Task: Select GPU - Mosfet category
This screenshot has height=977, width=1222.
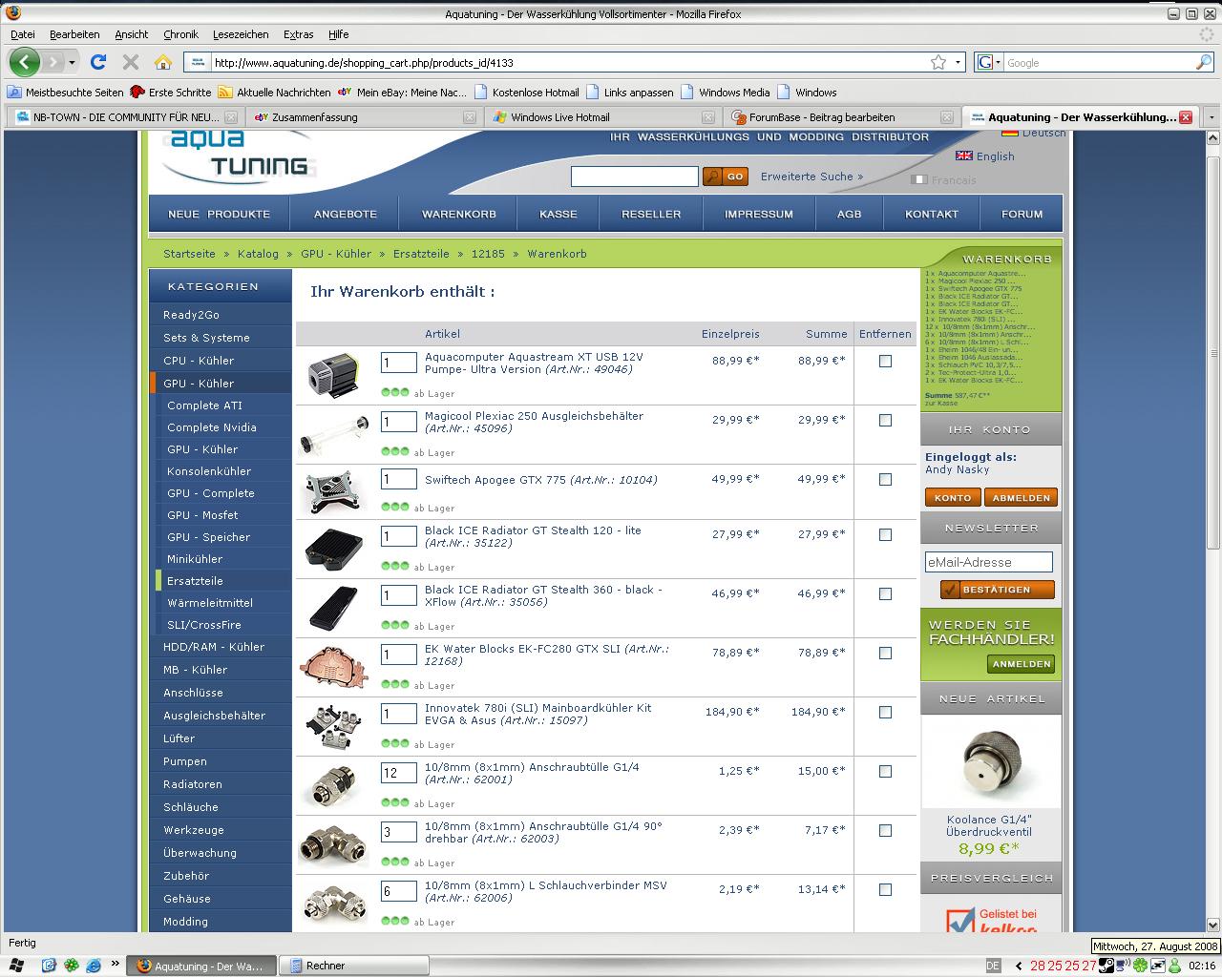Action: tap(202, 515)
